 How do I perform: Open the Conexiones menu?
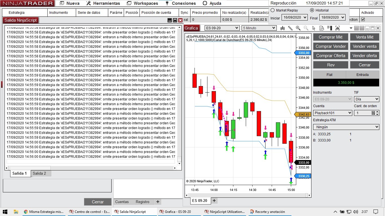[180, 3]
